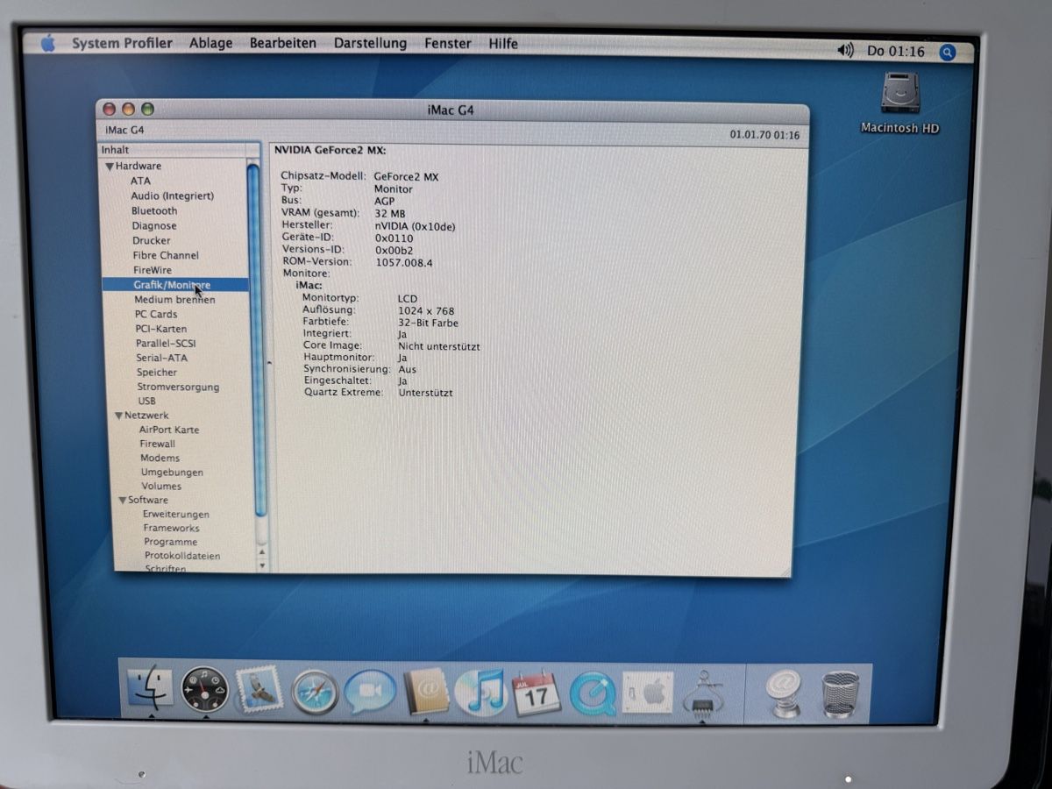Image resolution: width=1052 pixels, height=789 pixels.
Task: Select USB in the sidebar
Action: (x=146, y=401)
